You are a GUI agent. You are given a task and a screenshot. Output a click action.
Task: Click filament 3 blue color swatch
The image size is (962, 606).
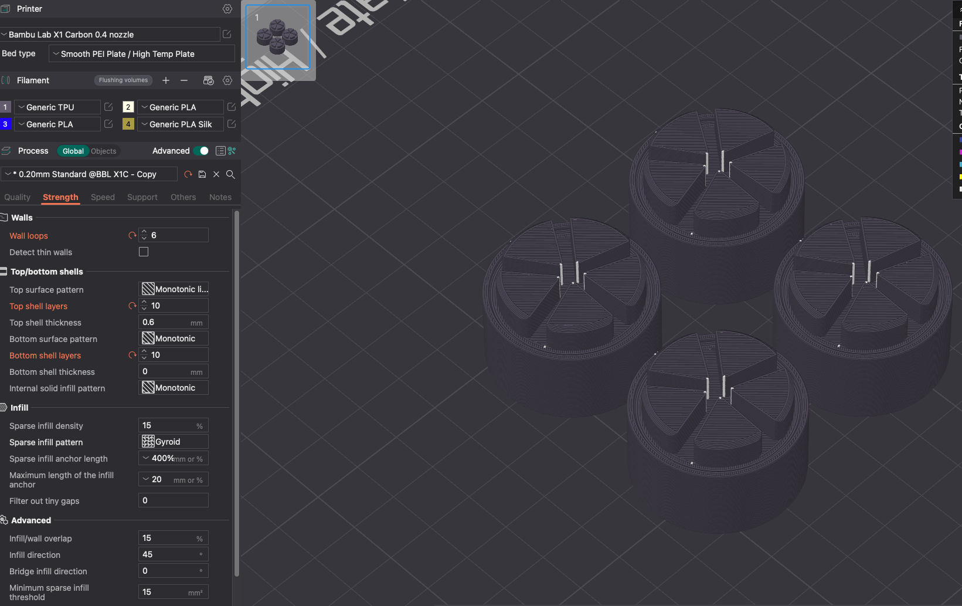5,124
